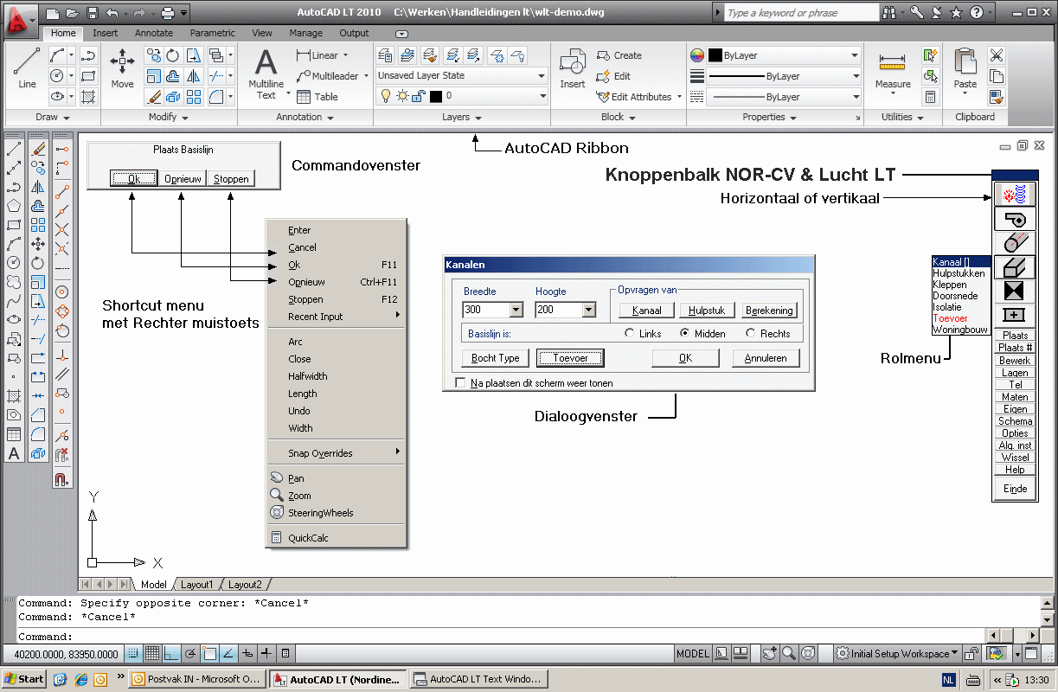Click the Rectangle icon in Draw panel
The height and width of the screenshot is (692, 1058).
pos(88,76)
